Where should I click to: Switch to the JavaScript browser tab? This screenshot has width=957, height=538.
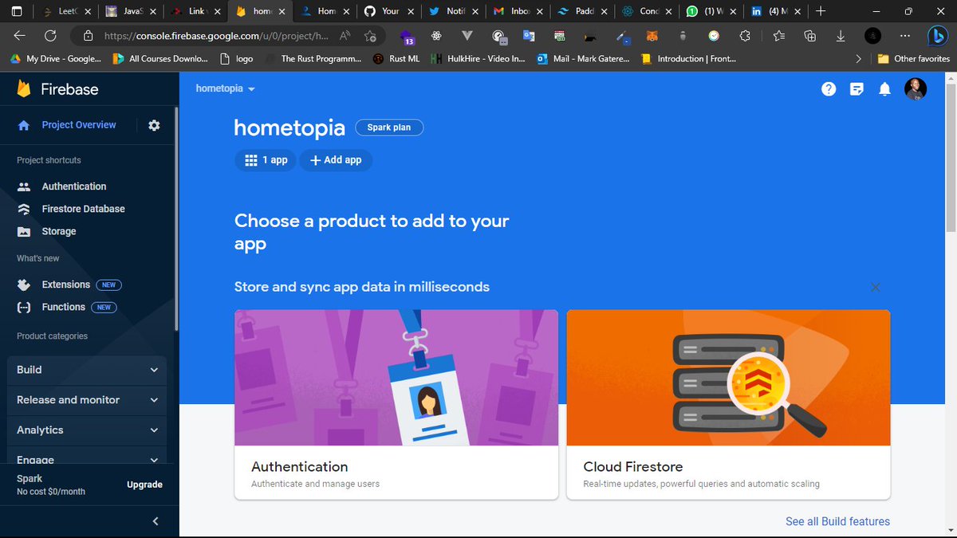[x=131, y=11]
